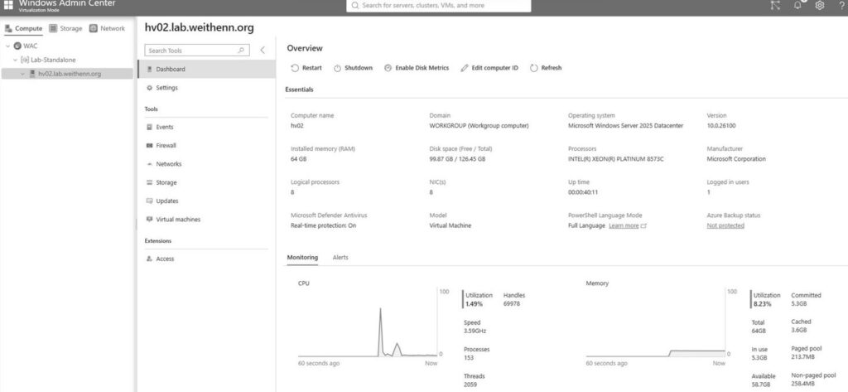Image resolution: width=848 pixels, height=392 pixels.
Task: Refresh the overview
Action: 546,68
